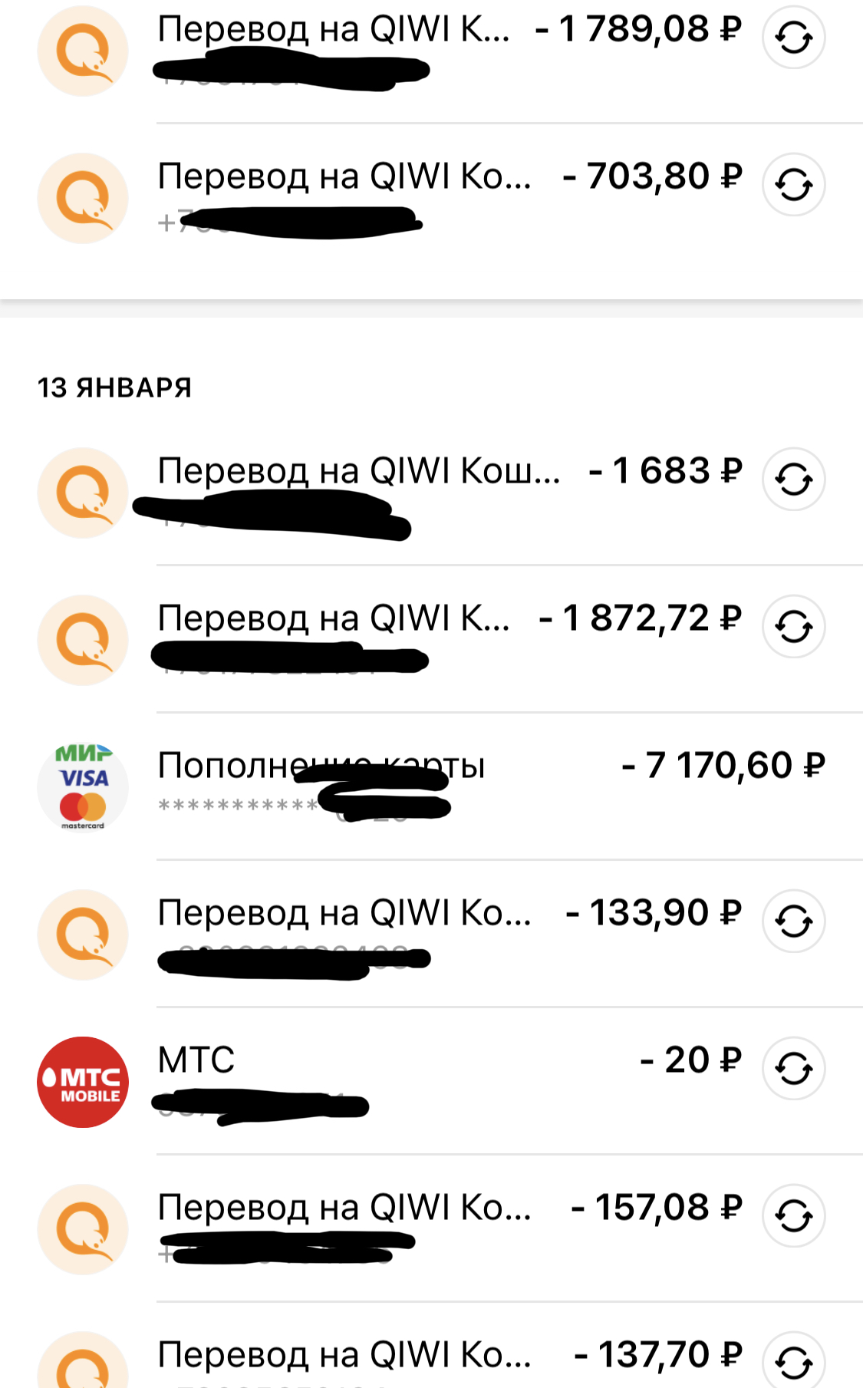This screenshot has height=1388, width=863.
Task: Open transfer titled for 1 872,72 ₽
Action: pyautogui.click(x=334, y=618)
